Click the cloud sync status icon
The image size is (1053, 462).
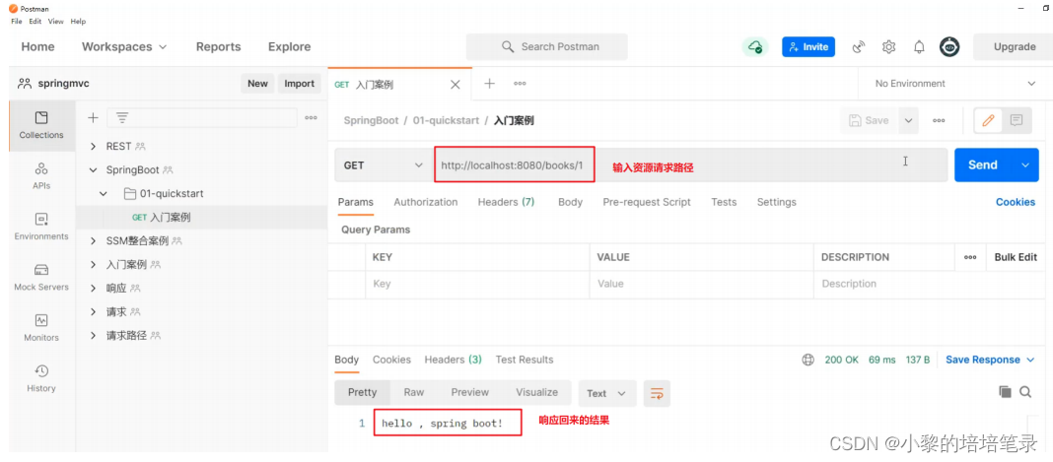click(755, 47)
